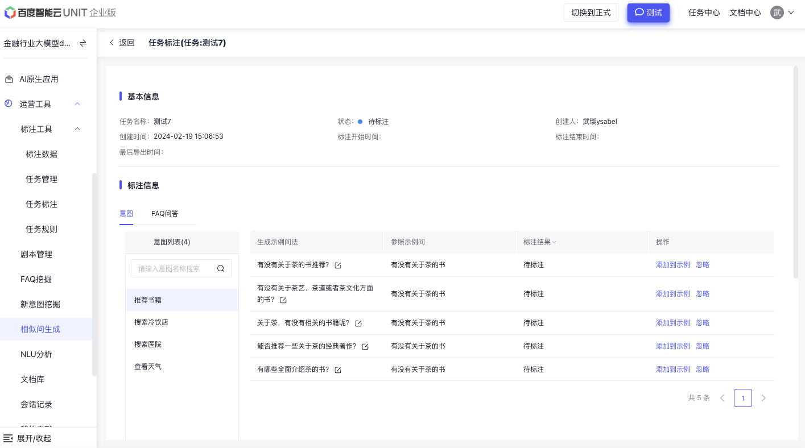Click 忽略 for 有哪些全面介绍茶的书？
805x448 pixels.
pyautogui.click(x=703, y=370)
